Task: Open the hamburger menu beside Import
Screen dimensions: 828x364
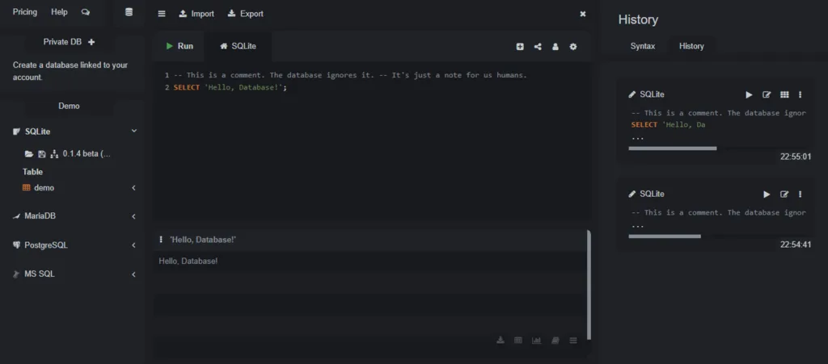Action: (162, 14)
